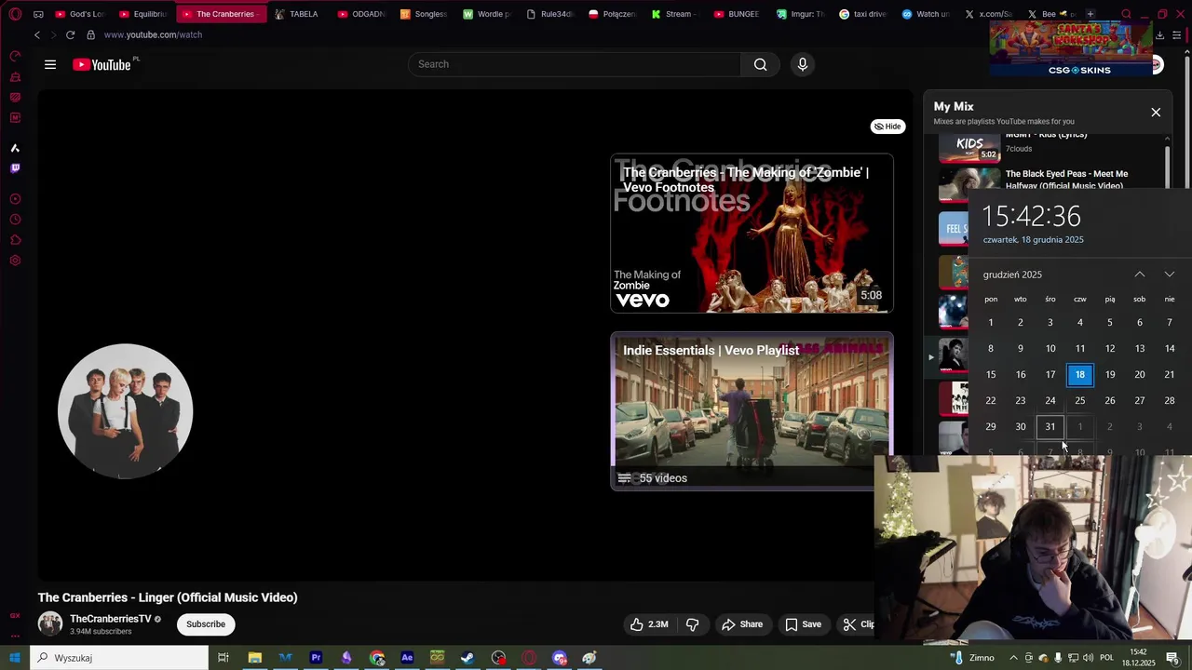The width and height of the screenshot is (1192, 670).
Task: Dislike the Linger video
Action: 692,624
